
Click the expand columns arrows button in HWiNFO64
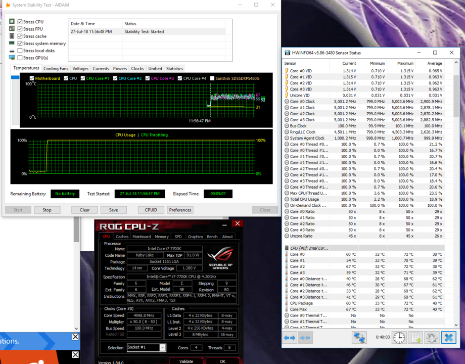[x=290, y=338]
